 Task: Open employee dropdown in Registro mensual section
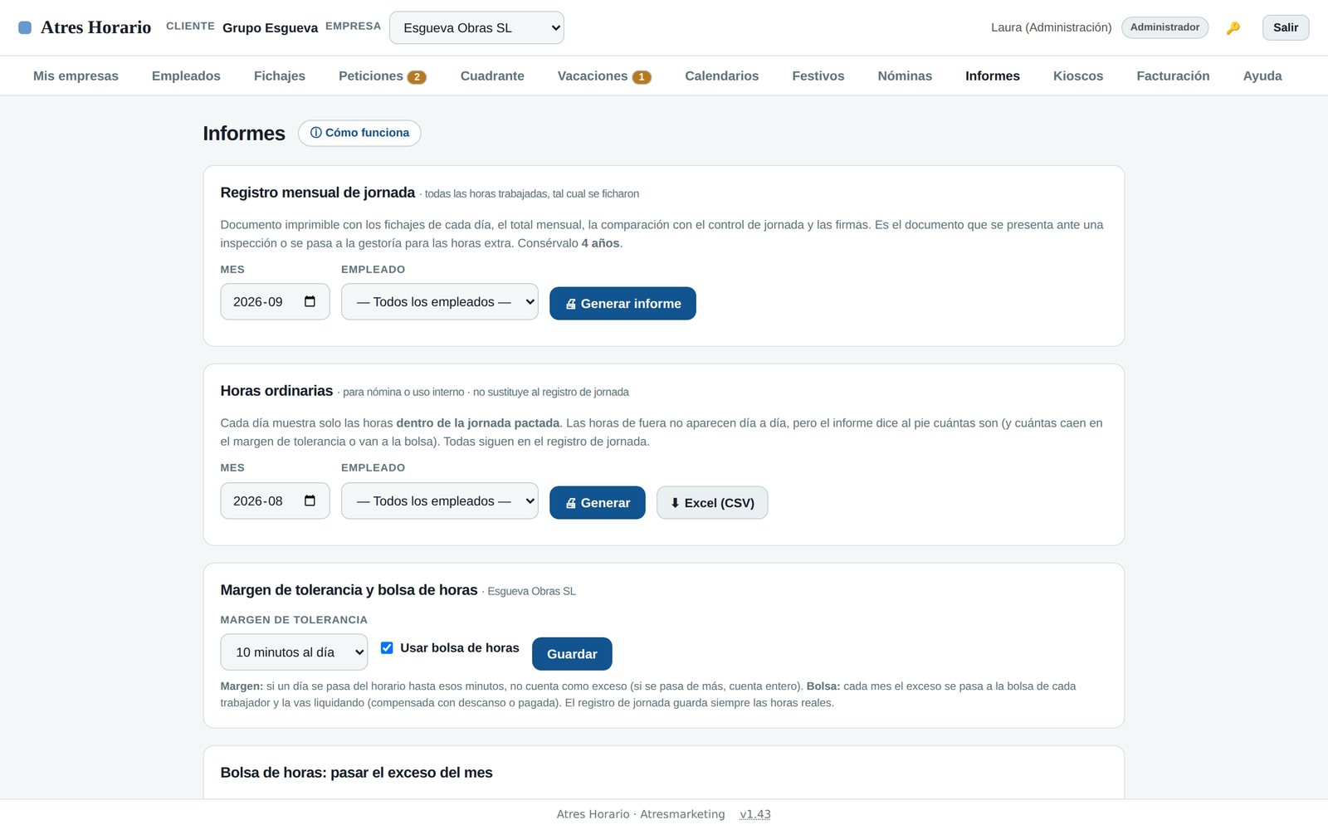[440, 302]
